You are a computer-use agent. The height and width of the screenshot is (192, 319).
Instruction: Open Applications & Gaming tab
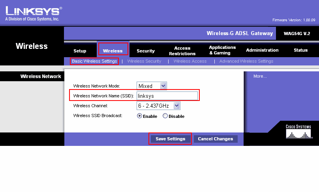(222, 50)
